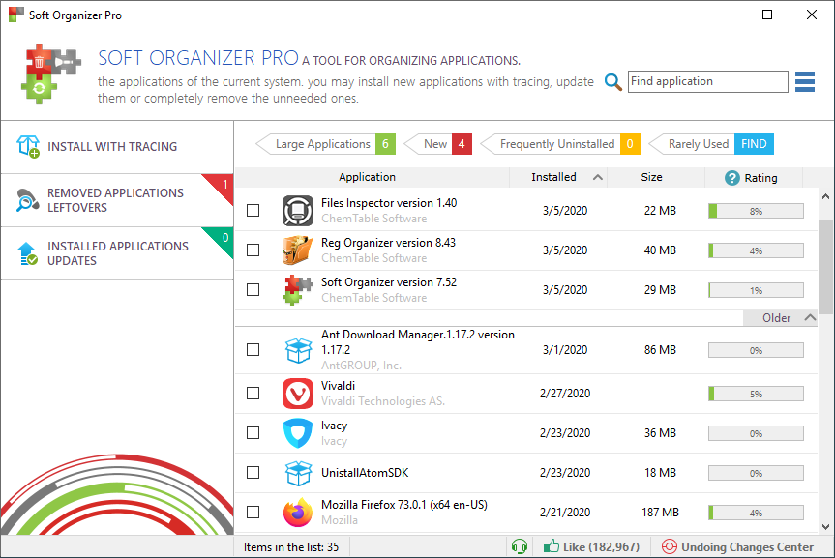Click the 8% rating bar for Files Inspector

[756, 211]
